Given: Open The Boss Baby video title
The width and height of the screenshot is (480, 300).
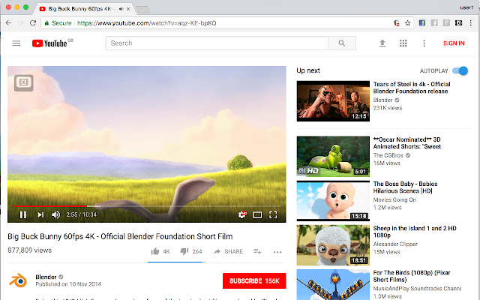Looking at the screenshot, I should (405, 187).
